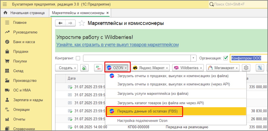The width and height of the screenshot is (268, 131).
Task: Choose Загрузить услуги маркетплейса (из файла)
Action: pyautogui.click(x=176, y=94)
